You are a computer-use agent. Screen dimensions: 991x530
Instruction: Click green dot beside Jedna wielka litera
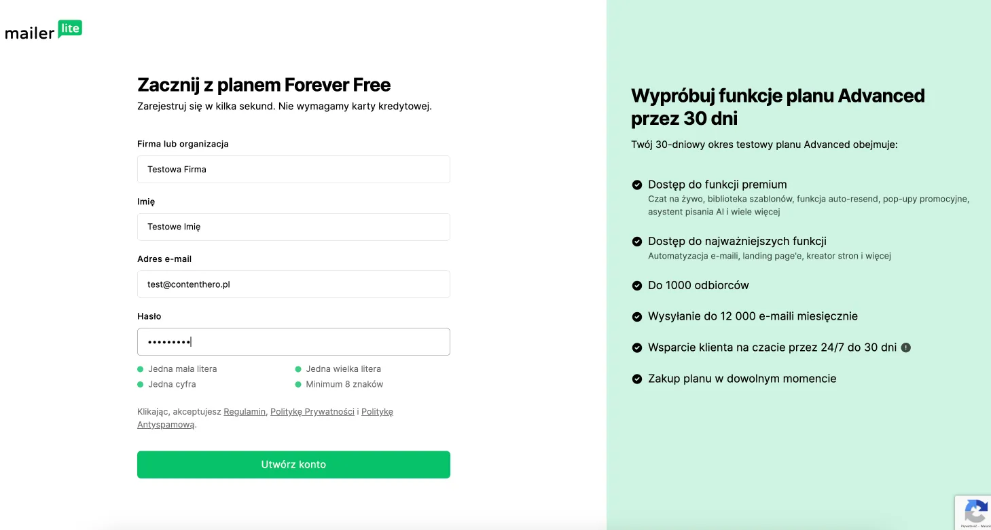(x=298, y=369)
